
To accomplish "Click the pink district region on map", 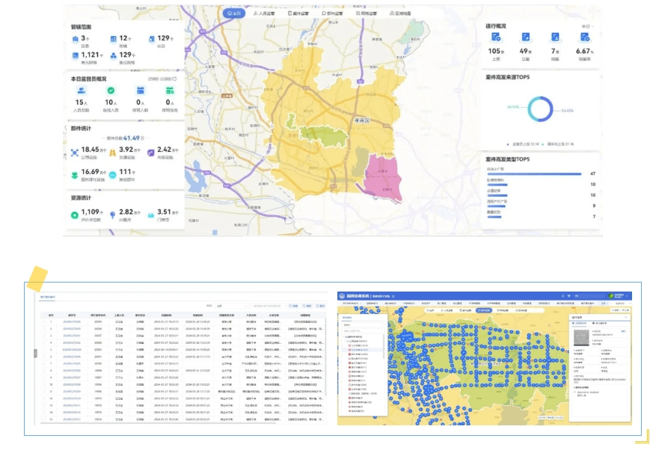I will pyautogui.click(x=382, y=179).
